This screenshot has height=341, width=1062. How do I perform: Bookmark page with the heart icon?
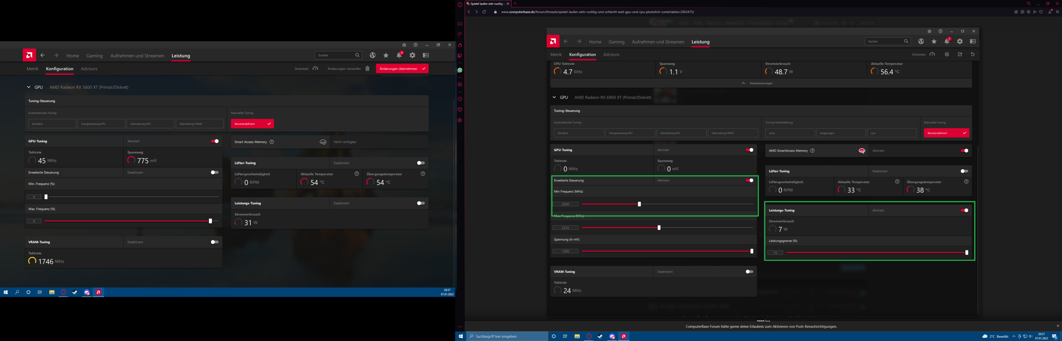[1041, 12]
